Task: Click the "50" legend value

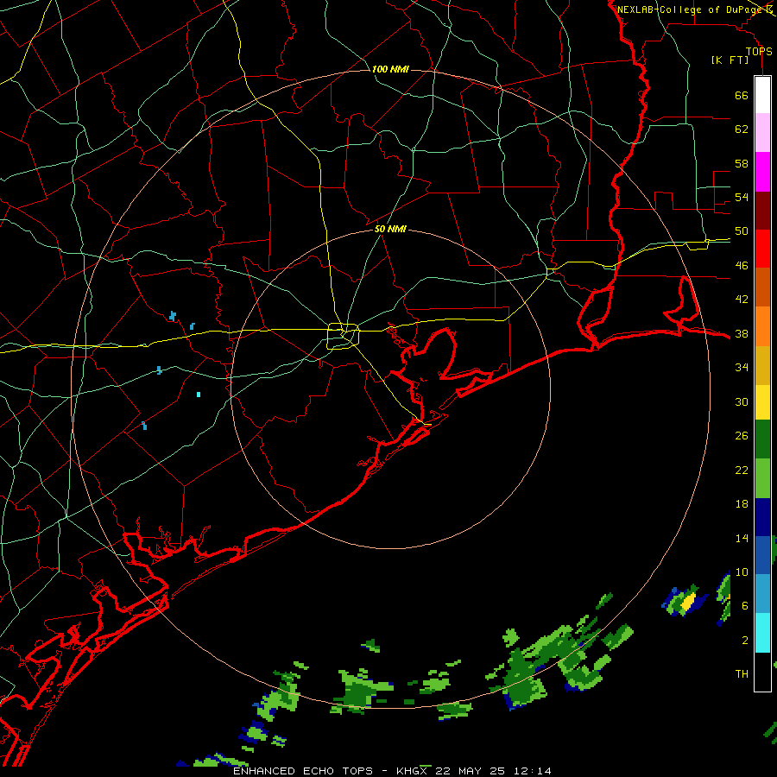Action: coord(742,231)
